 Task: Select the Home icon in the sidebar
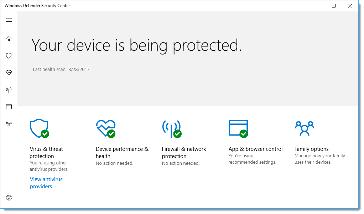[x=9, y=39]
